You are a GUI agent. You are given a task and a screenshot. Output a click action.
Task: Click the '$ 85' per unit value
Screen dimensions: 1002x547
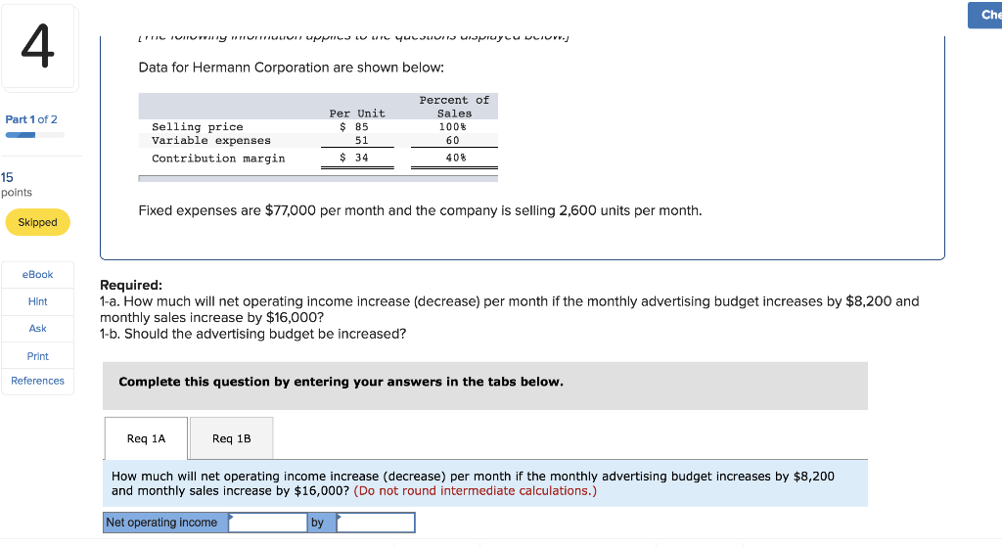click(x=354, y=127)
